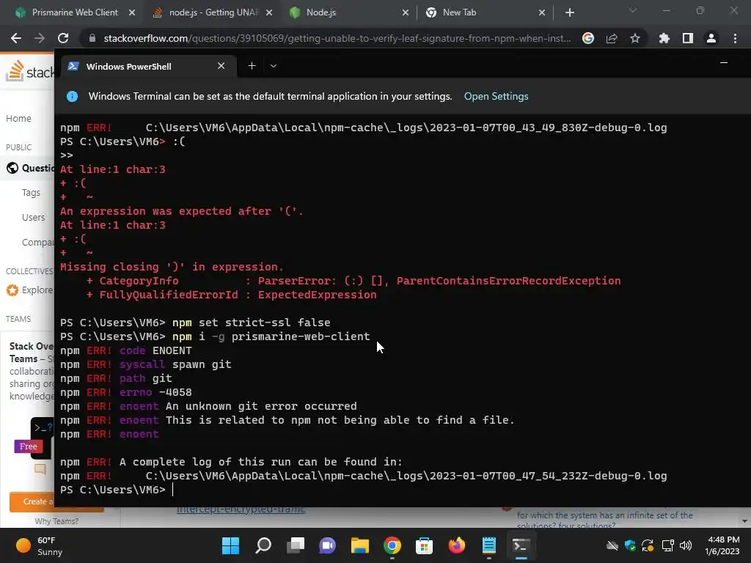Minimize the Windows Terminal window

pyautogui.click(x=724, y=63)
